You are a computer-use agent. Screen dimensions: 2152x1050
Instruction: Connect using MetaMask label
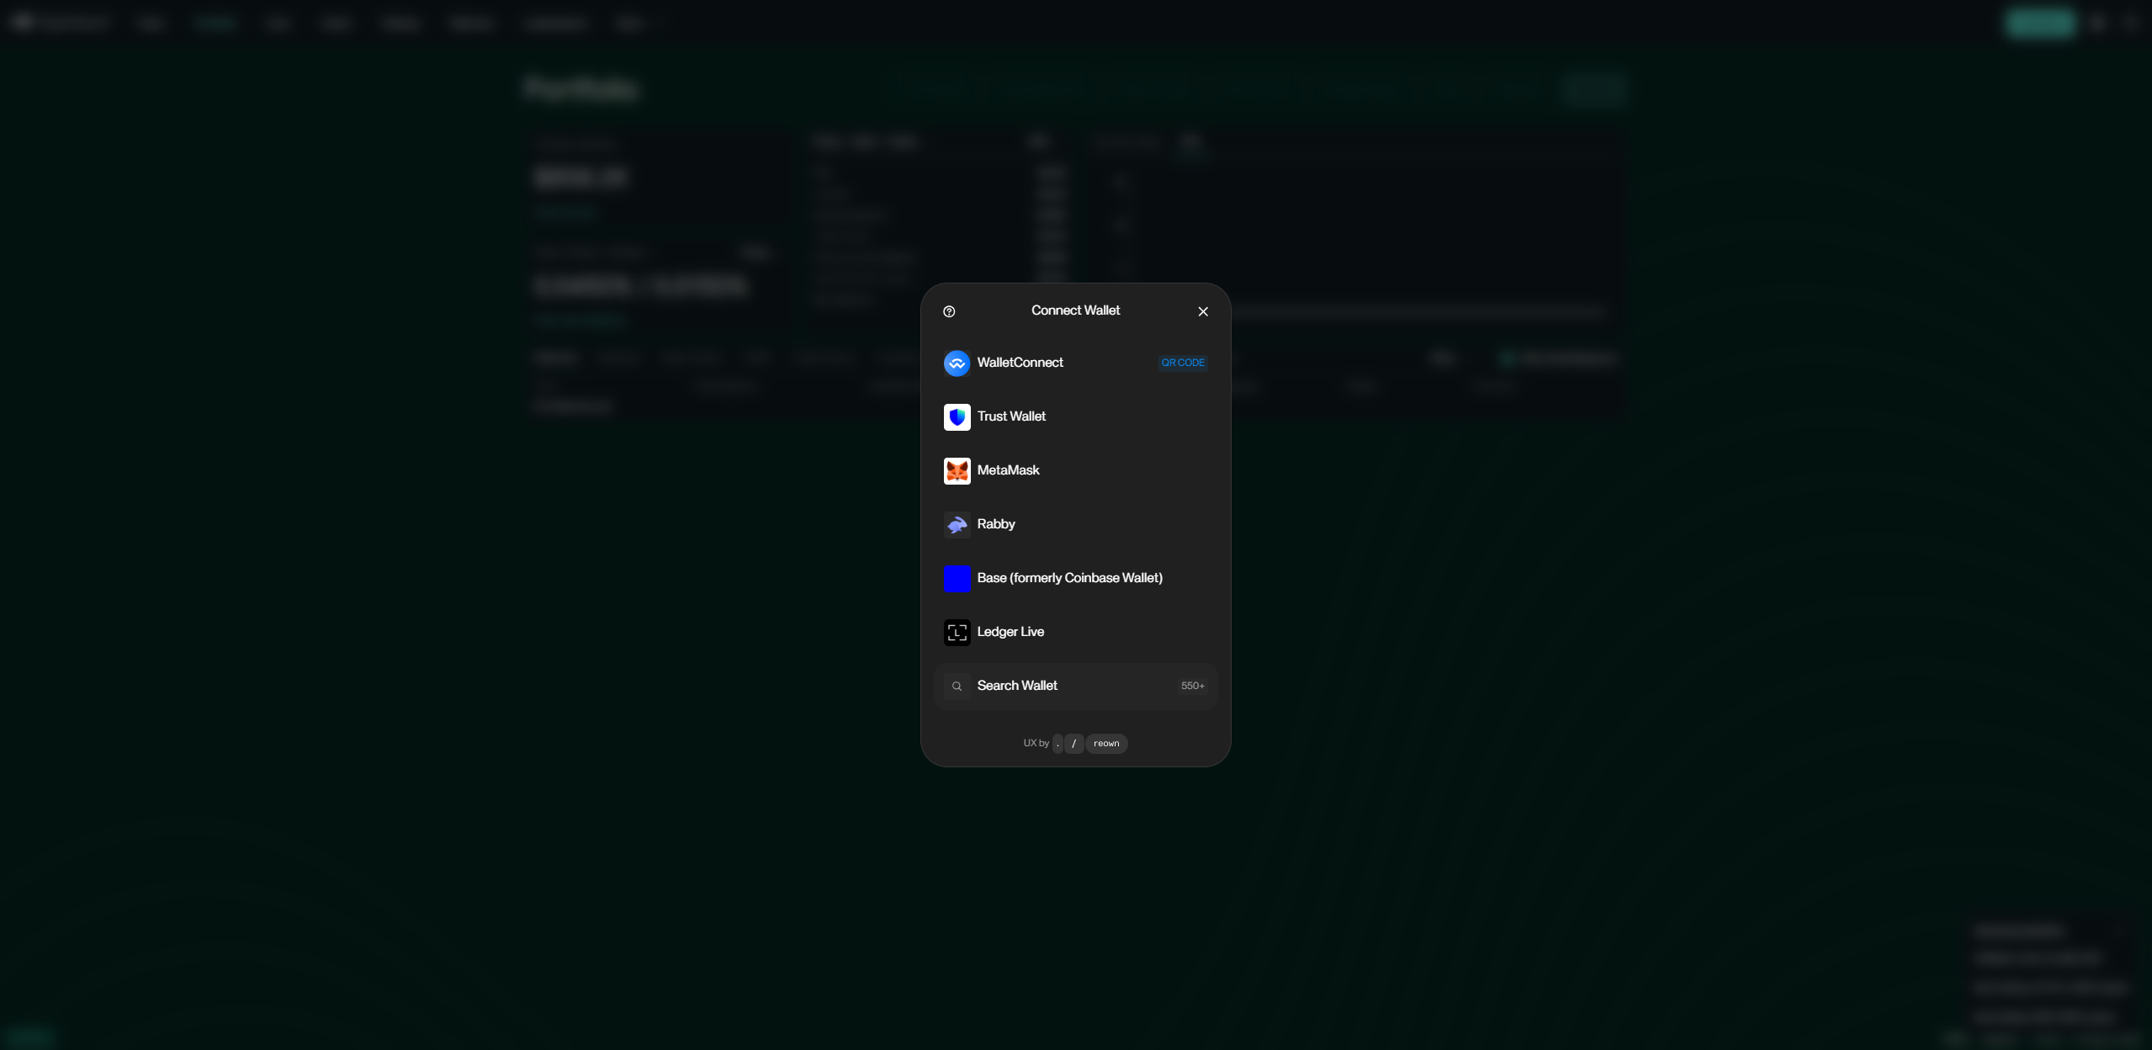(1009, 470)
